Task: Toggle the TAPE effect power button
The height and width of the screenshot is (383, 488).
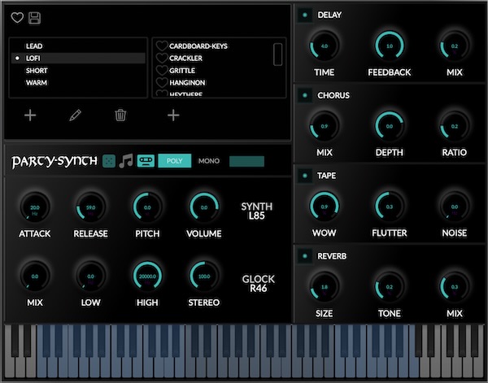Action: (305, 176)
